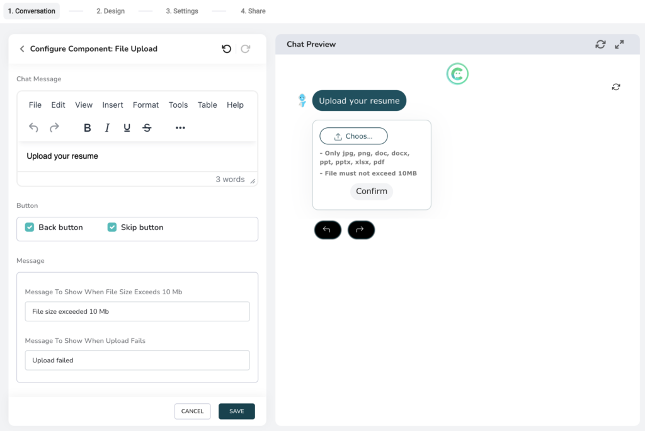Click the SAVE button

click(237, 411)
